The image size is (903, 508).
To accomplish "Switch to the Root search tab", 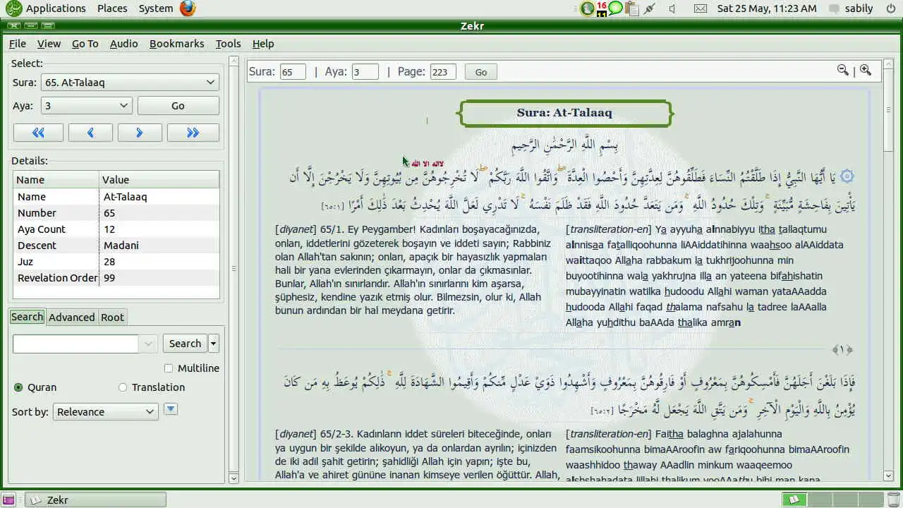I will [x=112, y=317].
